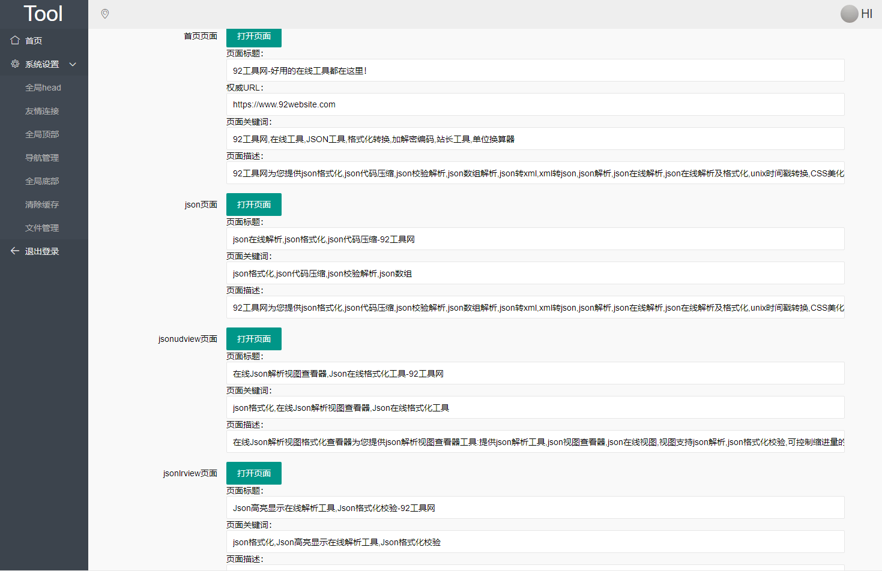This screenshot has height=571, width=882.
Task: Click 打开页面 button for 首页页面
Action: click(x=253, y=37)
